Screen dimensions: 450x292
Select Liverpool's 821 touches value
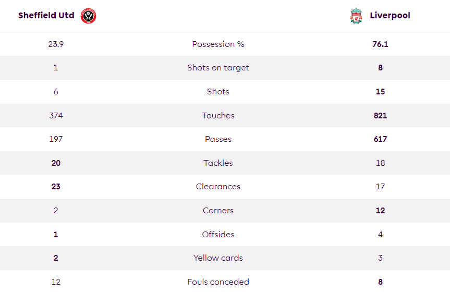tap(380, 115)
